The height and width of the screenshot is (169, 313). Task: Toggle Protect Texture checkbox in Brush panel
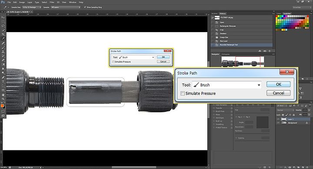pos(214,127)
